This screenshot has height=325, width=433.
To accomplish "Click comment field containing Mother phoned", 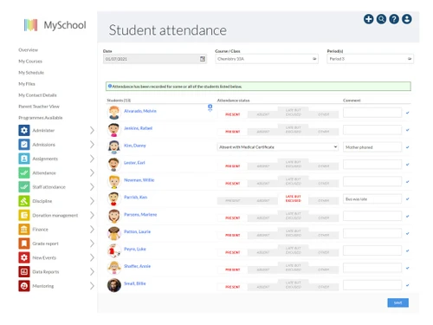I will pos(372,147).
